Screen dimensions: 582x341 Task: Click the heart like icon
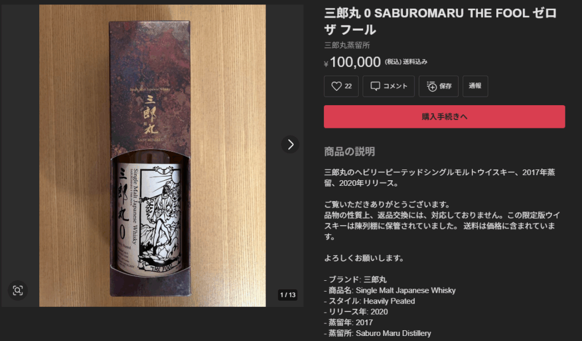[x=336, y=86]
